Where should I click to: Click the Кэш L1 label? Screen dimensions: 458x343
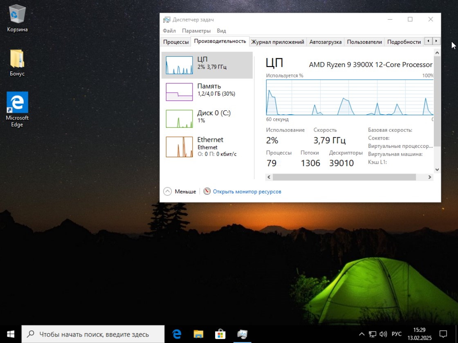point(377,162)
